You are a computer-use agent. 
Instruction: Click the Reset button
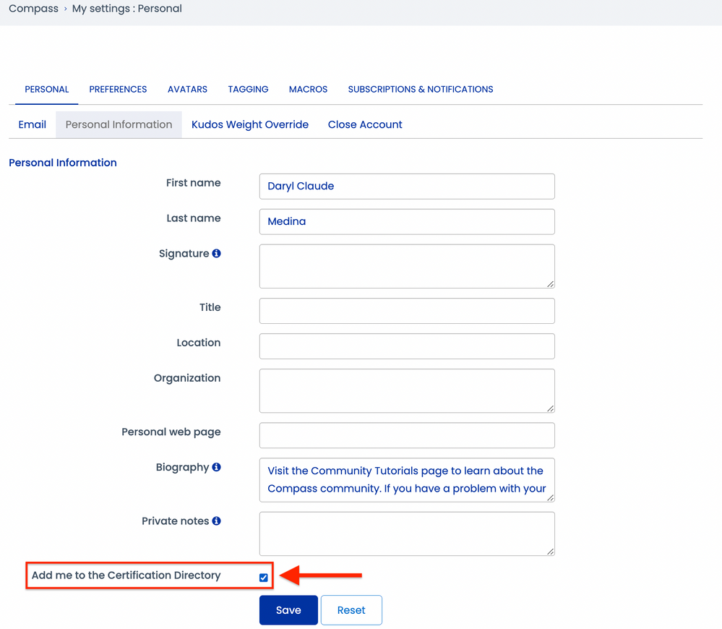tap(351, 610)
